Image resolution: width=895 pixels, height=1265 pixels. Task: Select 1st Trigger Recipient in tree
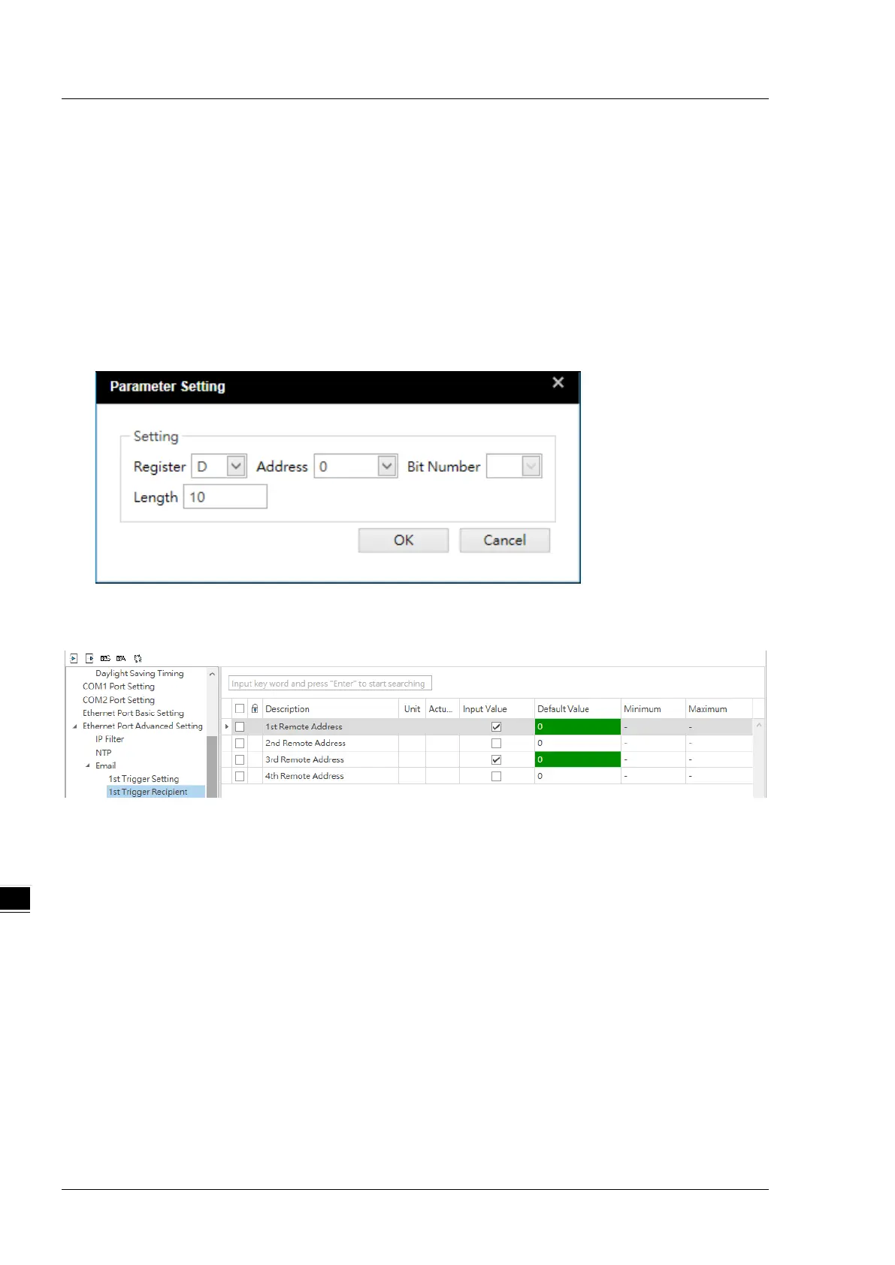(x=156, y=792)
